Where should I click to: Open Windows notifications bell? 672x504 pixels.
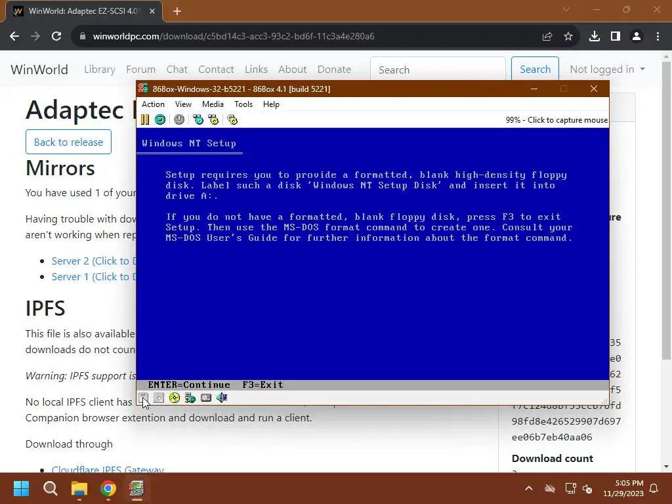[654, 488]
